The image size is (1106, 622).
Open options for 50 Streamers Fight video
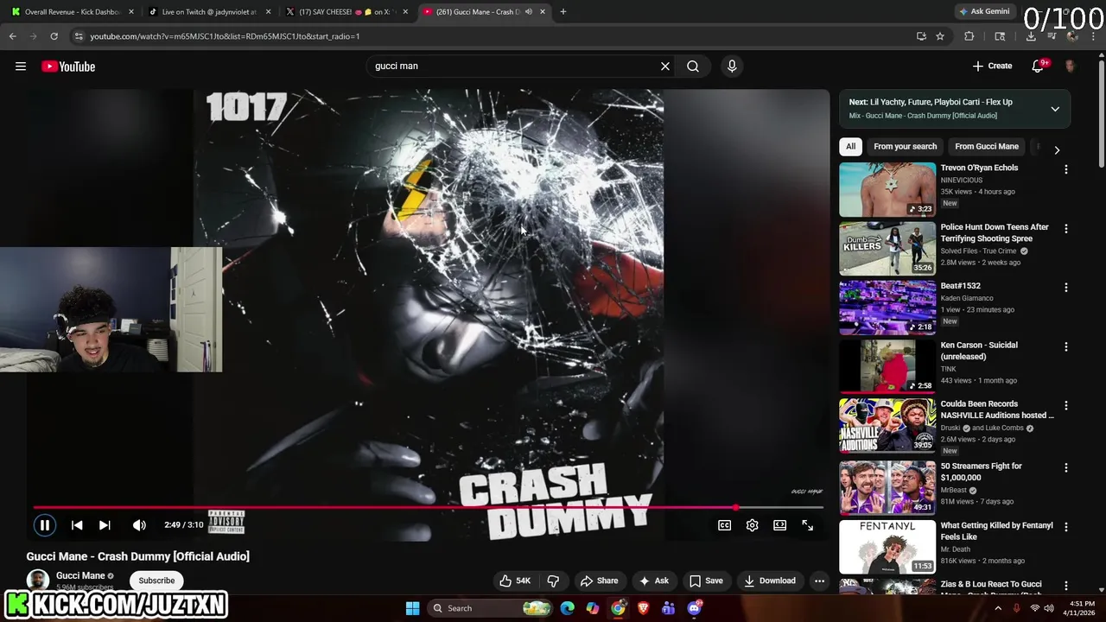(1065, 467)
